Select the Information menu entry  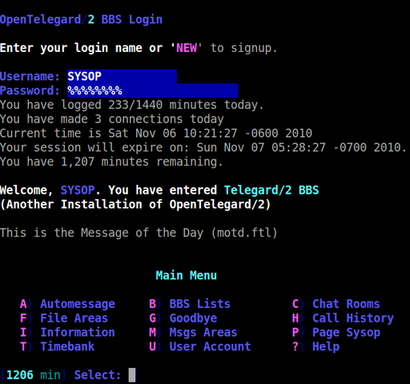coord(67,332)
